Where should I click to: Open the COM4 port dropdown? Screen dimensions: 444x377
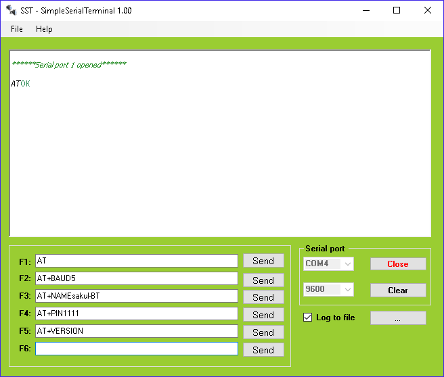coord(328,263)
